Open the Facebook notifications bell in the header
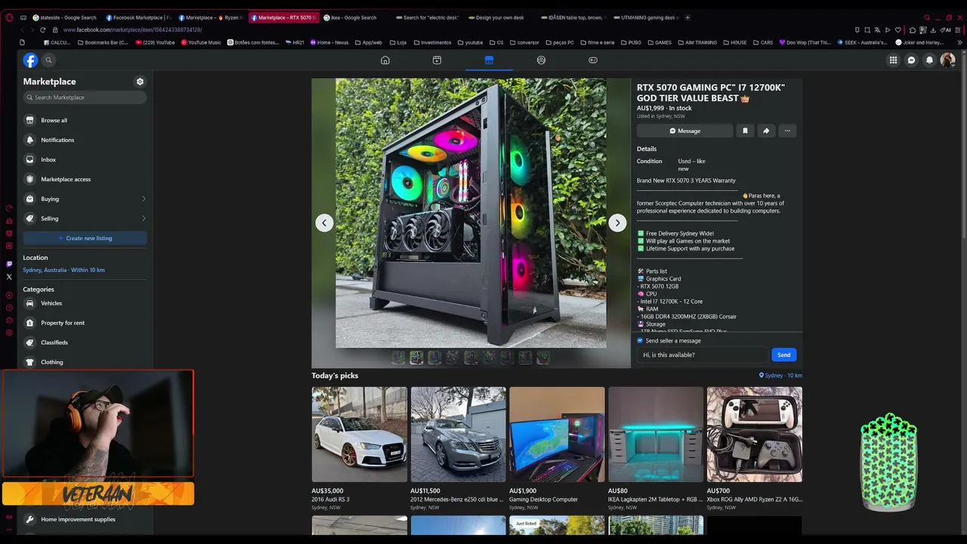 pos(930,60)
